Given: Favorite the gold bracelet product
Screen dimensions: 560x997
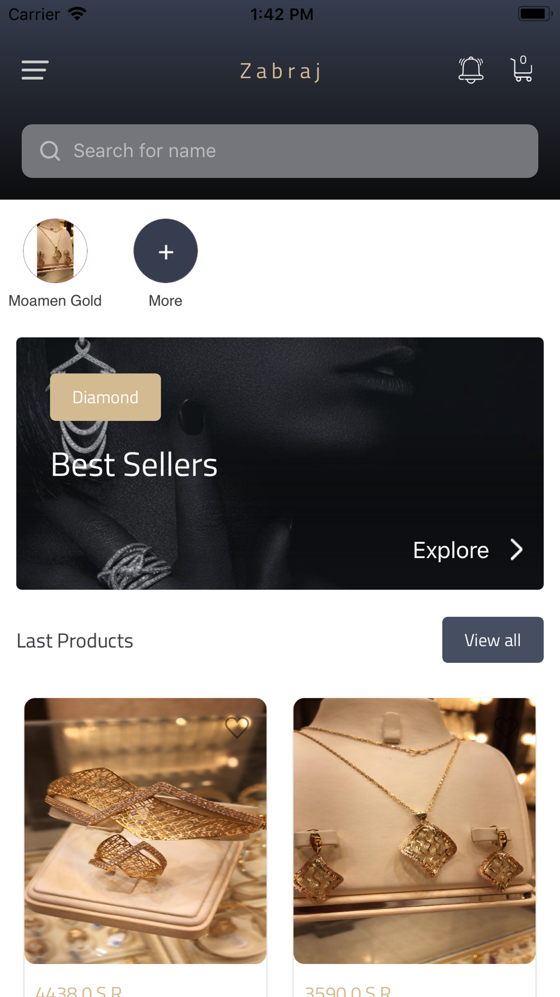Looking at the screenshot, I should click(237, 727).
